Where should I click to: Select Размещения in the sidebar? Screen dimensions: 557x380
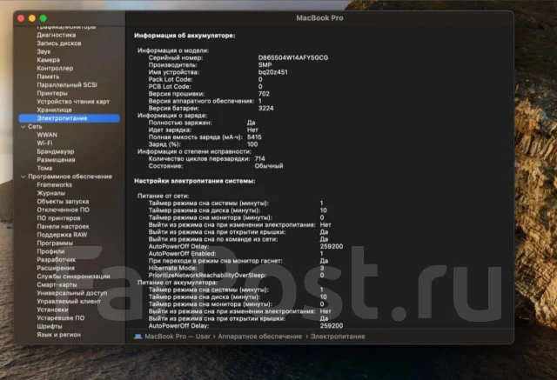click(x=56, y=160)
